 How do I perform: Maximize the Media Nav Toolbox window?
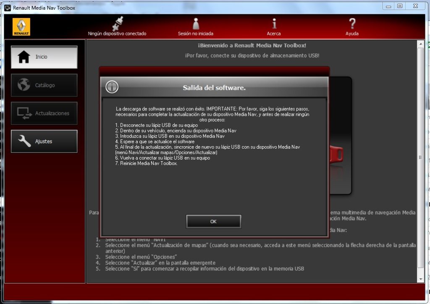click(x=400, y=6)
